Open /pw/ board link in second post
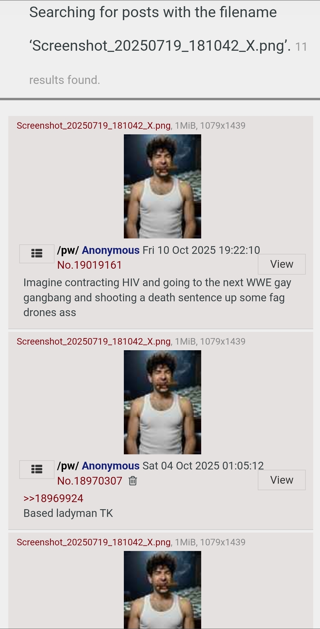 (68, 466)
